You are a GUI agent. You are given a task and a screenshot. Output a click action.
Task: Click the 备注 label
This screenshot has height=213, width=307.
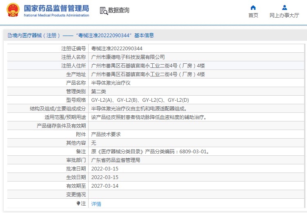[81, 152]
